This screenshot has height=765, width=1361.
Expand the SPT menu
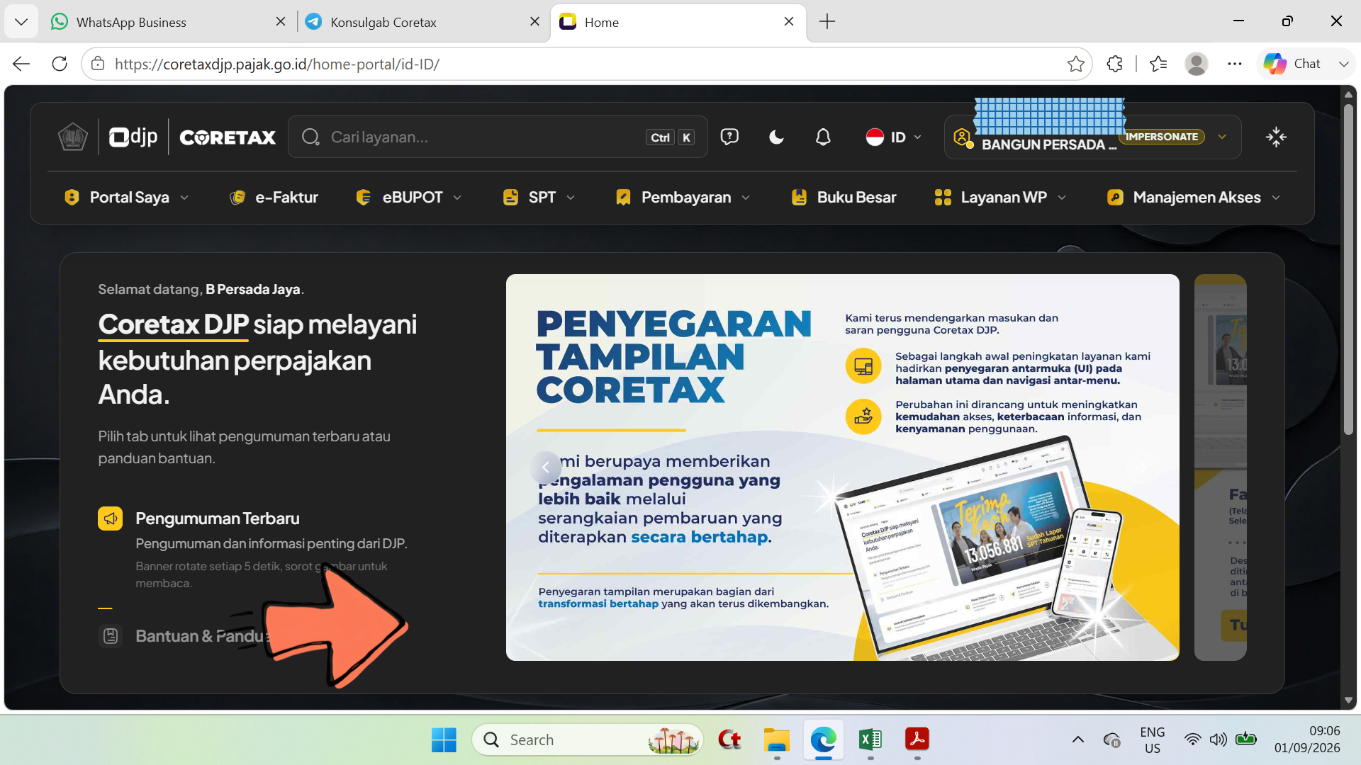[x=539, y=198]
